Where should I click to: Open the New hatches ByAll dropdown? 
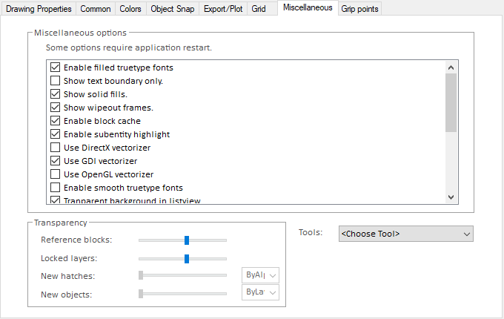(x=261, y=275)
